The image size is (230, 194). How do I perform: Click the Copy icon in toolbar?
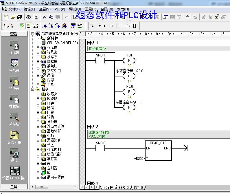pos(51,17)
